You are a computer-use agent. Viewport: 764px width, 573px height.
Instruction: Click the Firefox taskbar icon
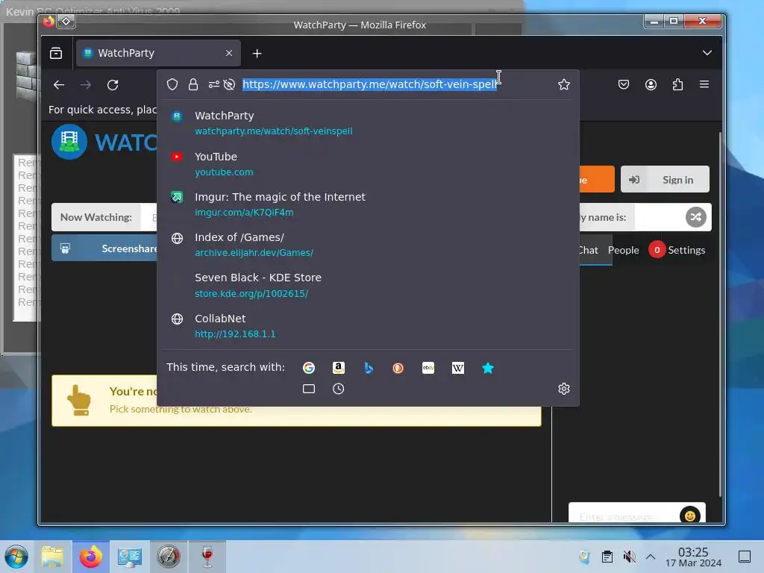click(x=90, y=557)
